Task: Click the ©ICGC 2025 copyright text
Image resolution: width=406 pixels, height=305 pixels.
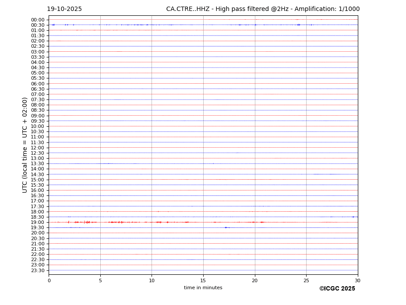Action: click(x=337, y=289)
